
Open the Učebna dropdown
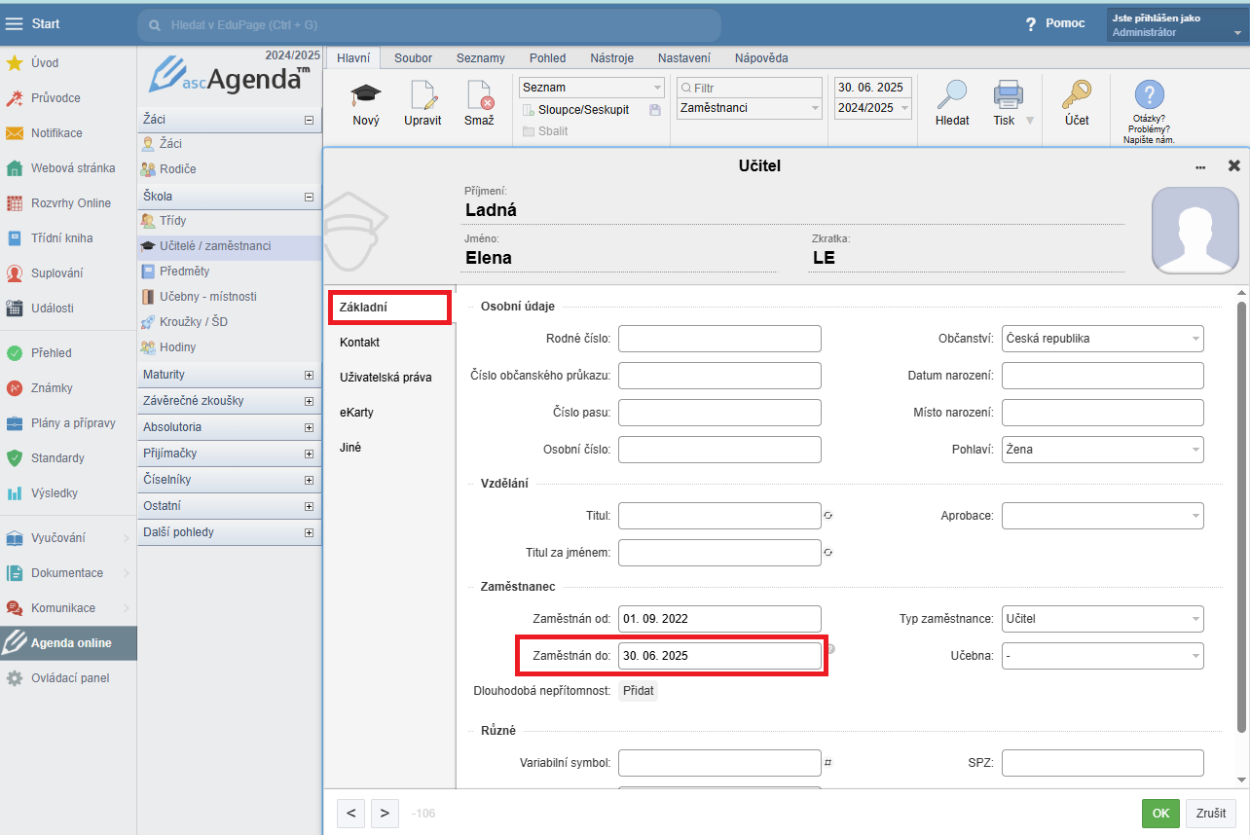[x=1103, y=656]
